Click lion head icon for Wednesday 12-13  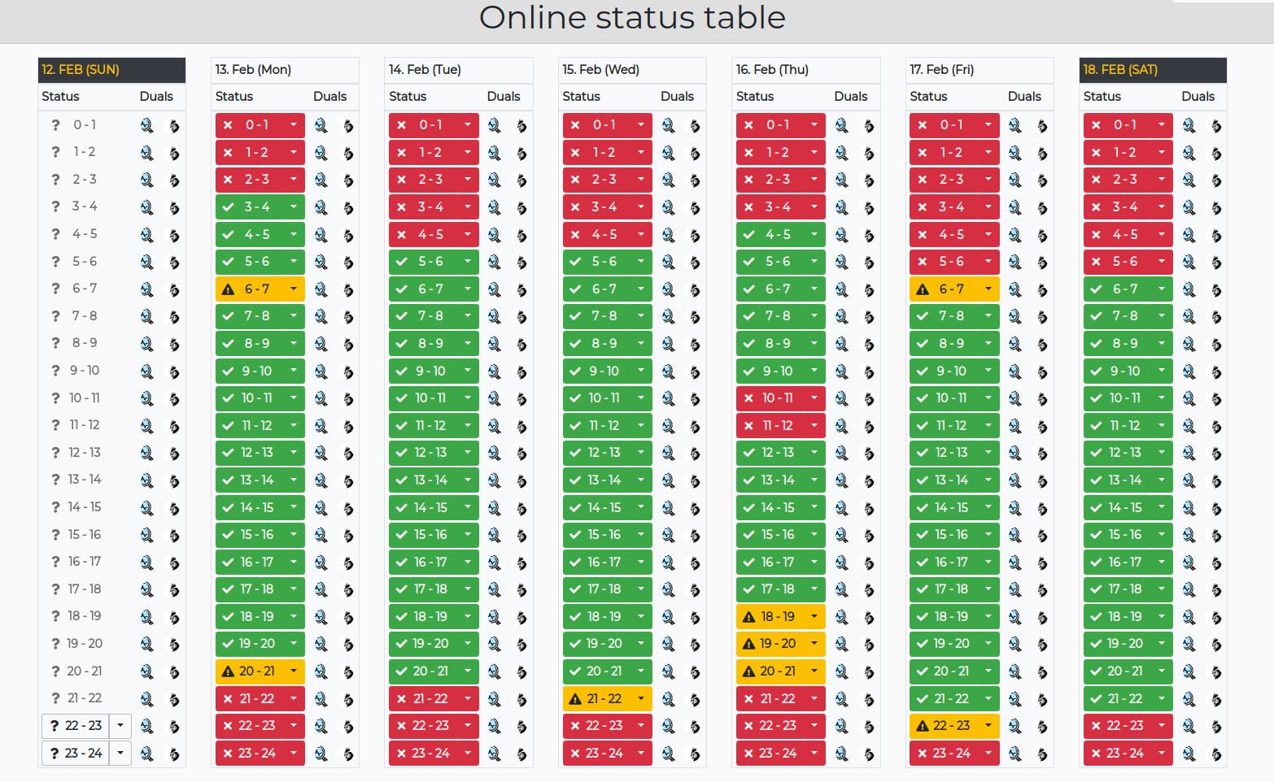(695, 454)
